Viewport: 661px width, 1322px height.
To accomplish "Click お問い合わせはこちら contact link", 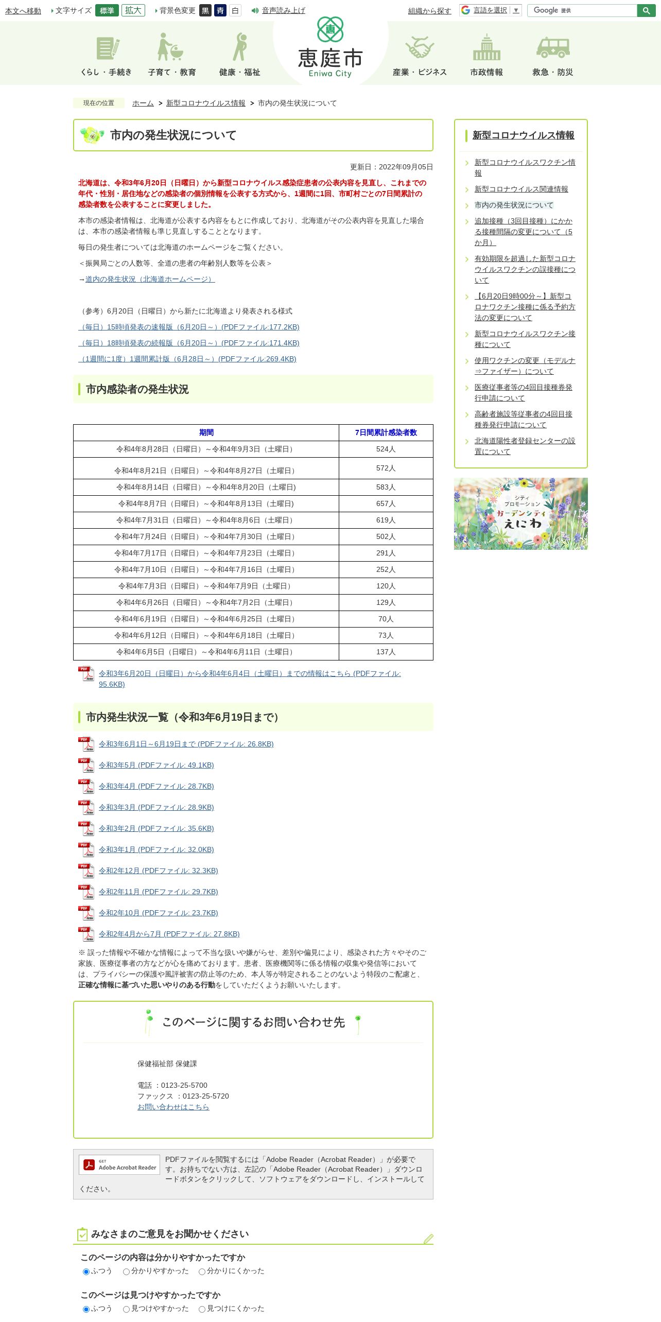I will pyautogui.click(x=173, y=1107).
